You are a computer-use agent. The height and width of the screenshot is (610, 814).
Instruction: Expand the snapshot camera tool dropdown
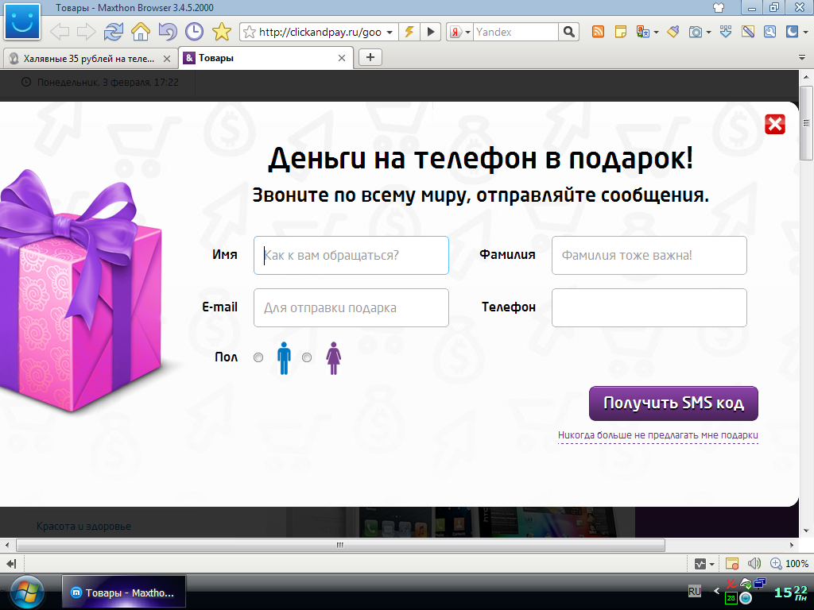tap(708, 33)
